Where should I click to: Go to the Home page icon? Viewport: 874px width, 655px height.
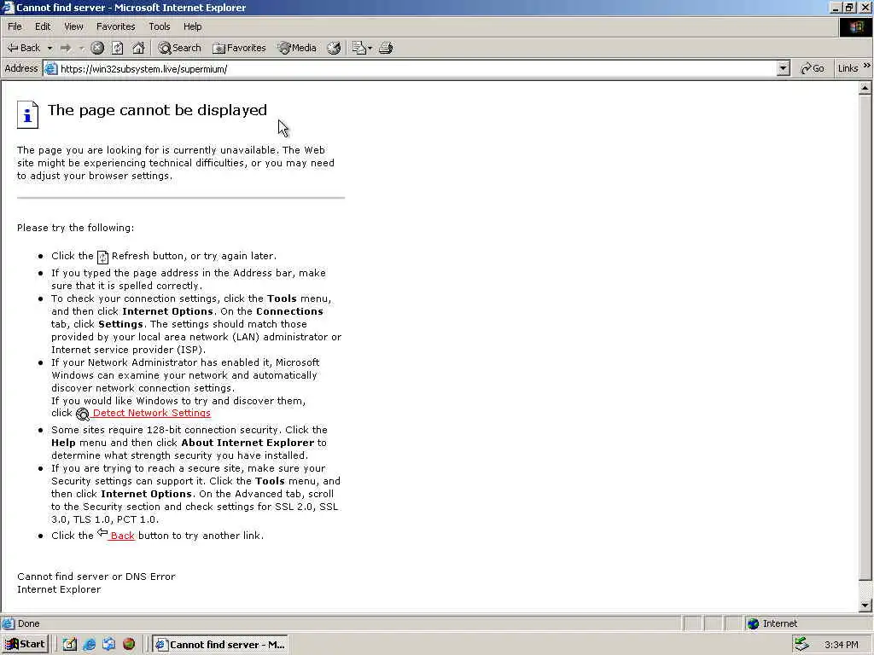(138, 48)
